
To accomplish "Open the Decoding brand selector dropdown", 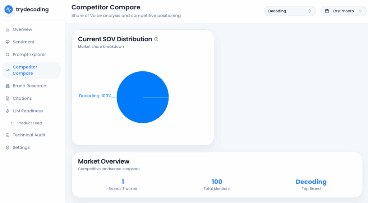I will click(290, 11).
